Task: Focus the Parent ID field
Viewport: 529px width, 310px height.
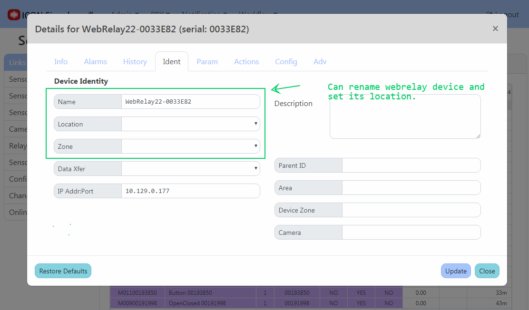Action: [411, 165]
